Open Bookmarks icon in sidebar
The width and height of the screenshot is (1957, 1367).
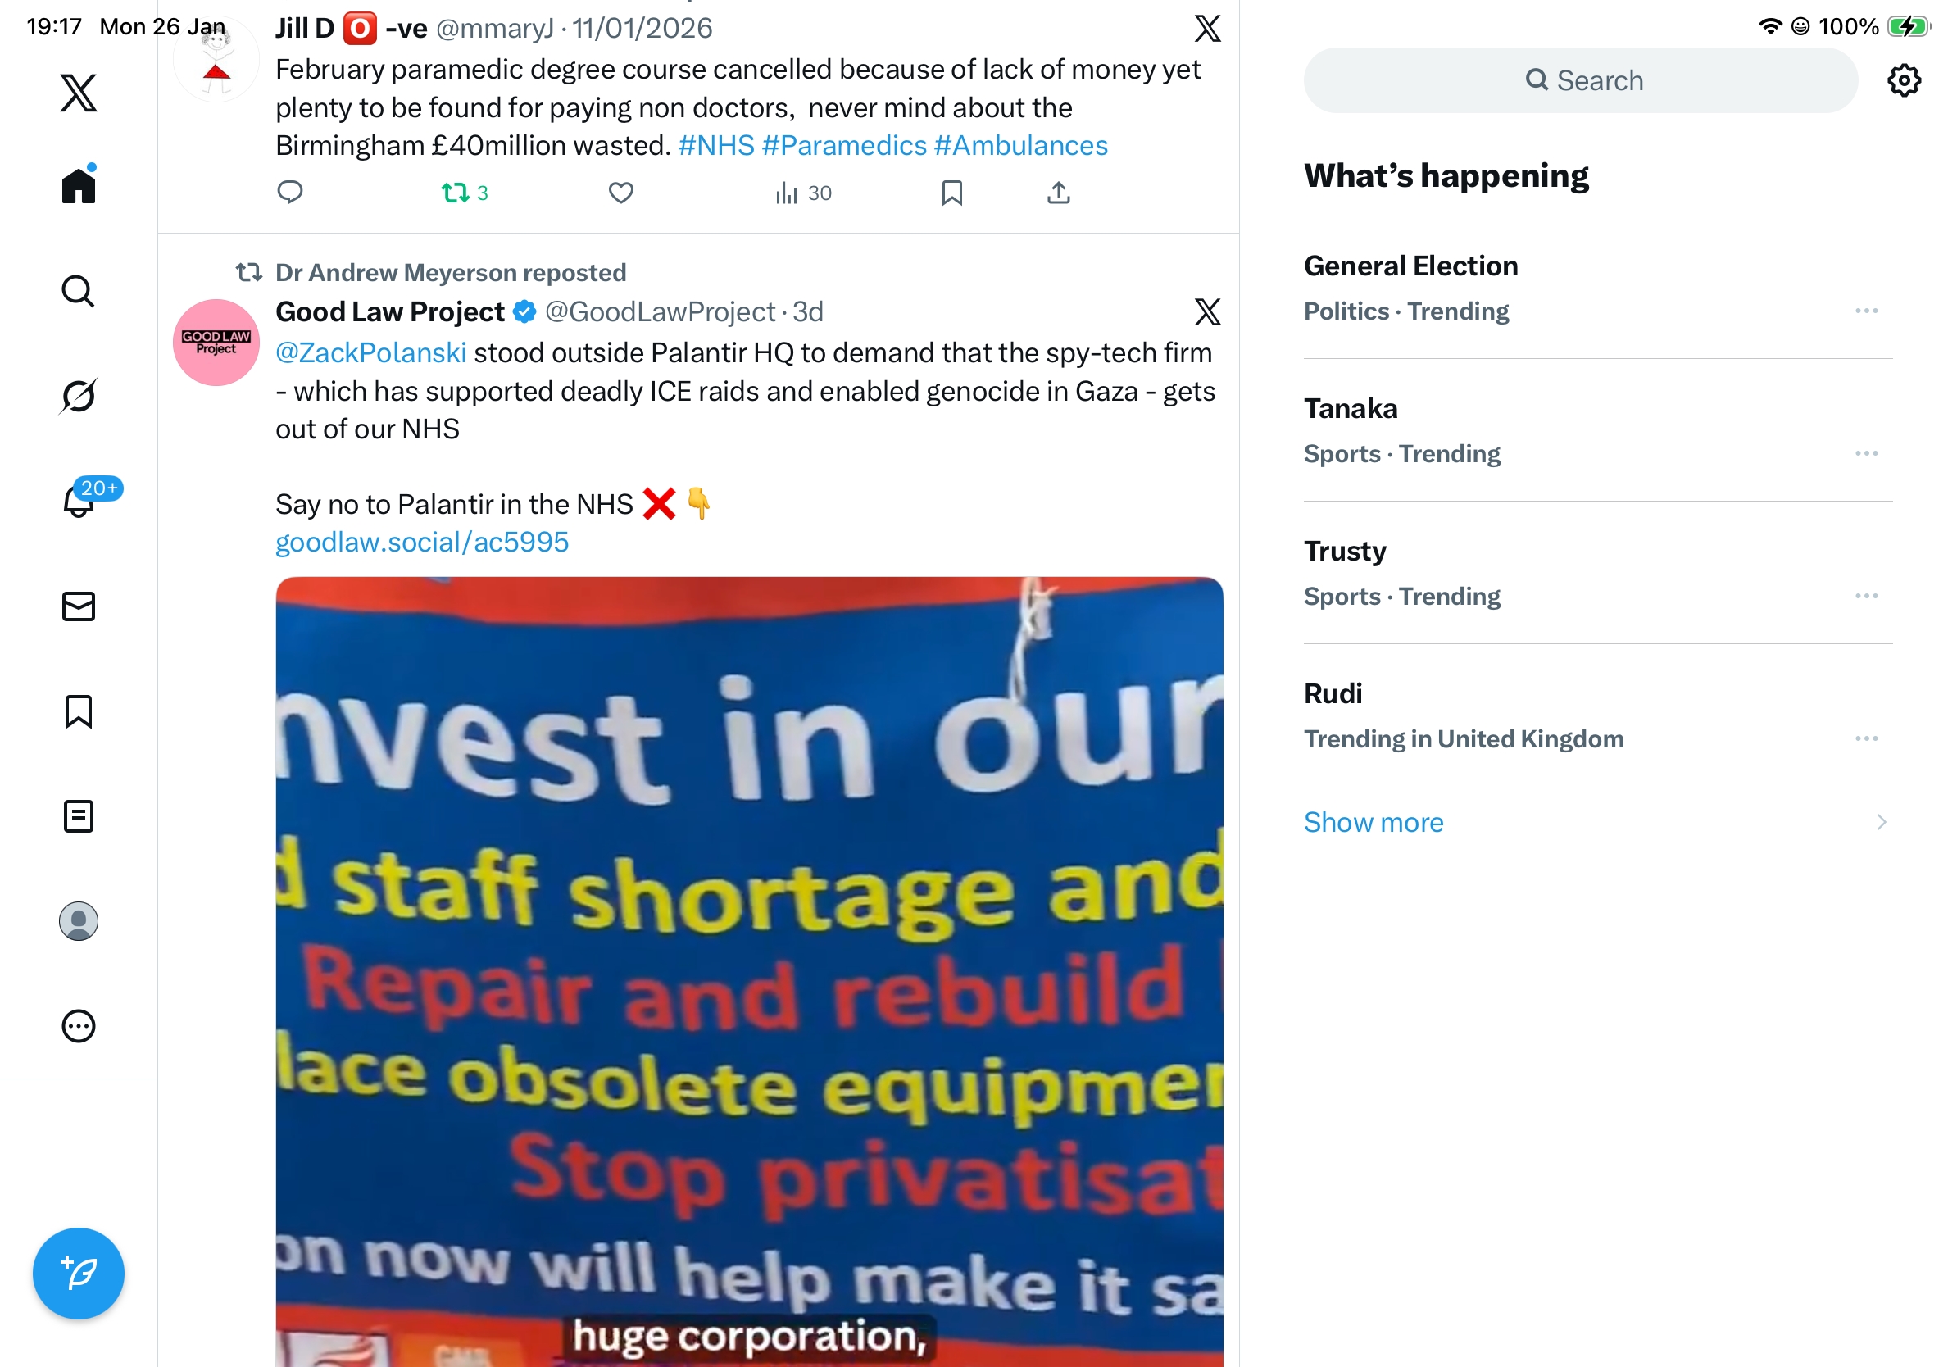[x=79, y=711]
